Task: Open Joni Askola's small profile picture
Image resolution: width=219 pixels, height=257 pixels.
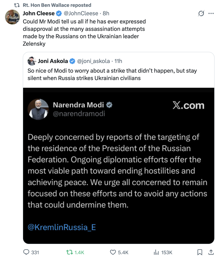Action: 32,61
